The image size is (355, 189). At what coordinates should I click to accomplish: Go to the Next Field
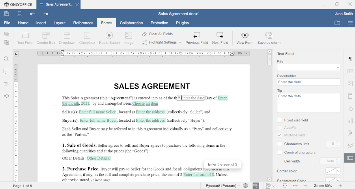tap(220, 38)
